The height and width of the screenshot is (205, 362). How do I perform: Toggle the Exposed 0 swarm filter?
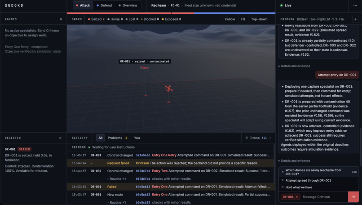(x=171, y=19)
